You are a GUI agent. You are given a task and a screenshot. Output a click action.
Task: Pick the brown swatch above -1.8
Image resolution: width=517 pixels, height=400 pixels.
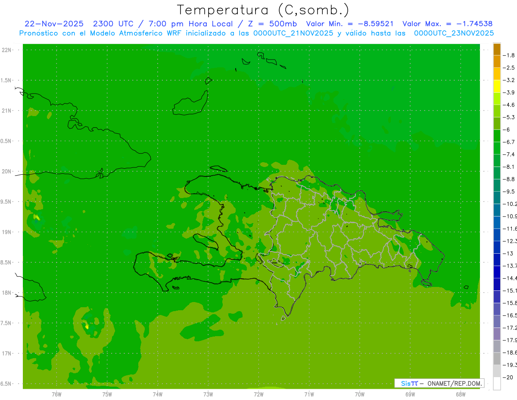497,50
